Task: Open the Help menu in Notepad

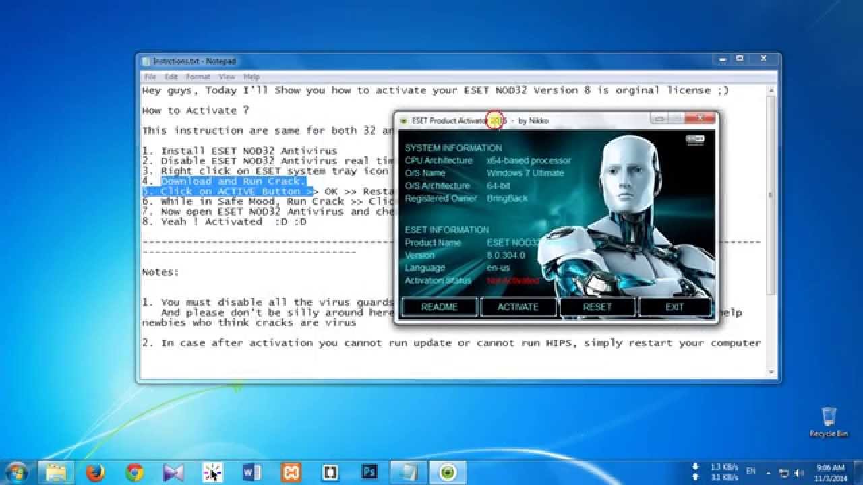Action: (251, 77)
